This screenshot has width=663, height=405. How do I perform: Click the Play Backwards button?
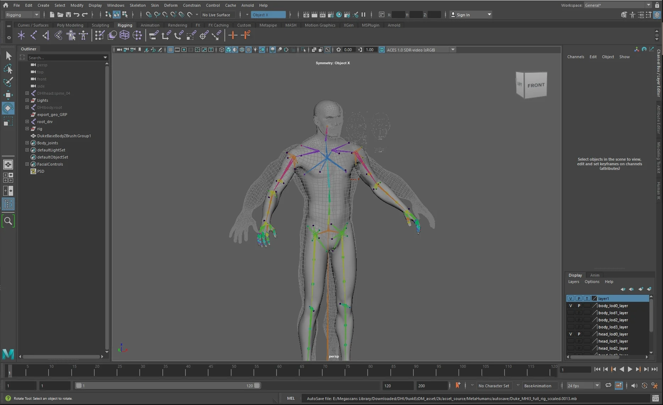[622, 369]
